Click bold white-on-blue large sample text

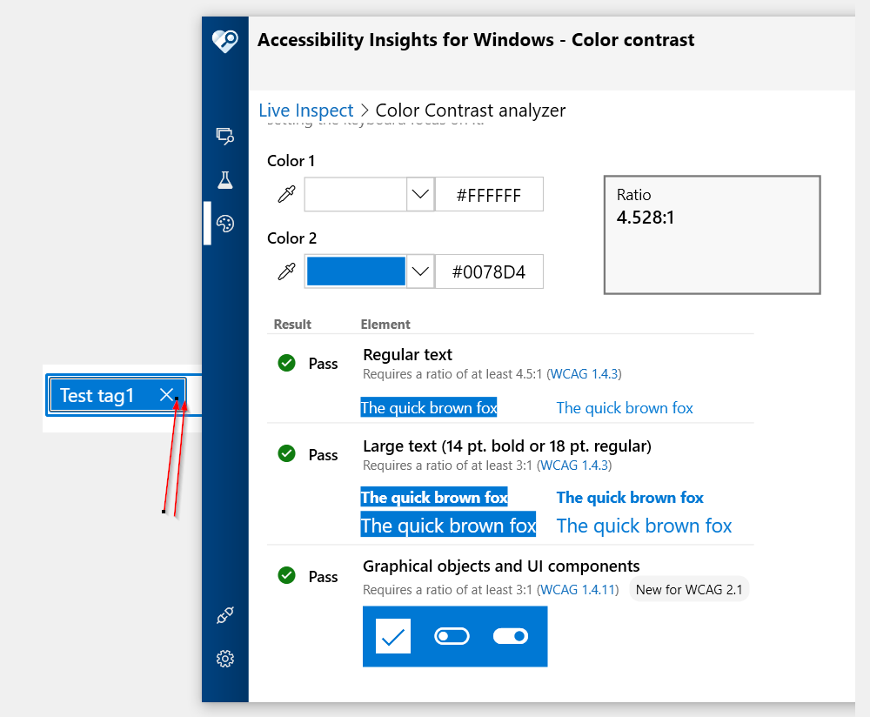coord(434,497)
